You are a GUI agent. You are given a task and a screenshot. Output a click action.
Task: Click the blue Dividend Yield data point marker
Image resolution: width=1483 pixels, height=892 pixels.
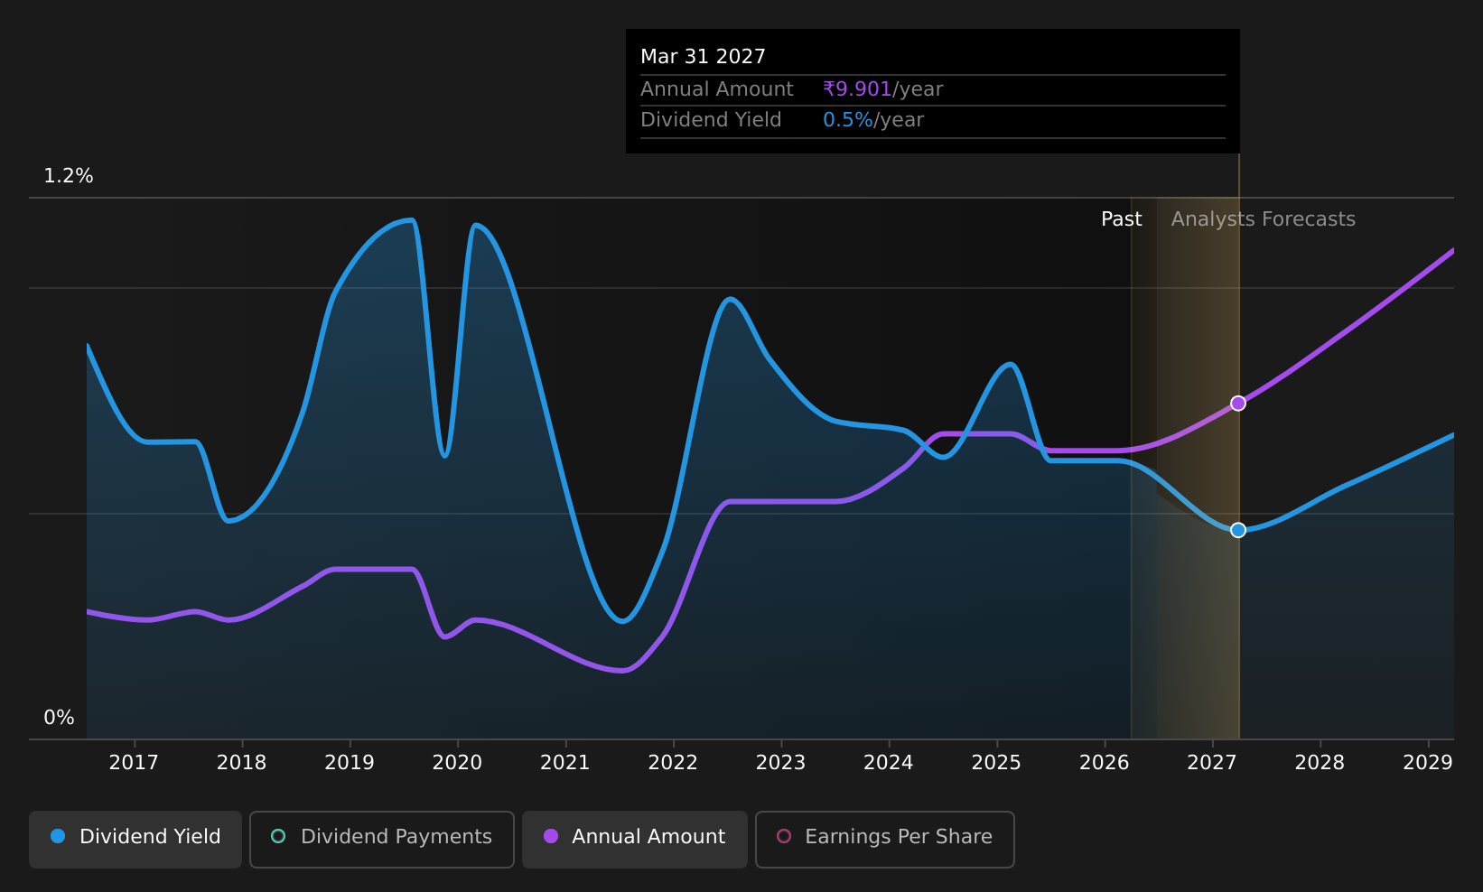(1238, 530)
